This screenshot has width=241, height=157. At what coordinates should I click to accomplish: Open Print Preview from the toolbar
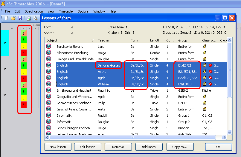tap(35, 19)
